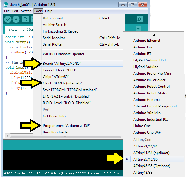The image size is (186, 177).
Task: Select Linino One board
Action: click(x=154, y=126)
